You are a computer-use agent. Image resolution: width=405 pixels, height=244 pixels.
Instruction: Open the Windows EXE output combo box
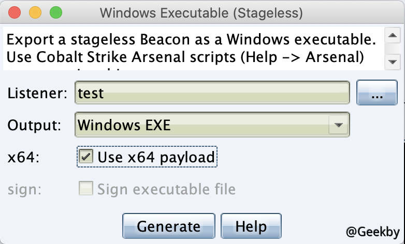pos(202,125)
